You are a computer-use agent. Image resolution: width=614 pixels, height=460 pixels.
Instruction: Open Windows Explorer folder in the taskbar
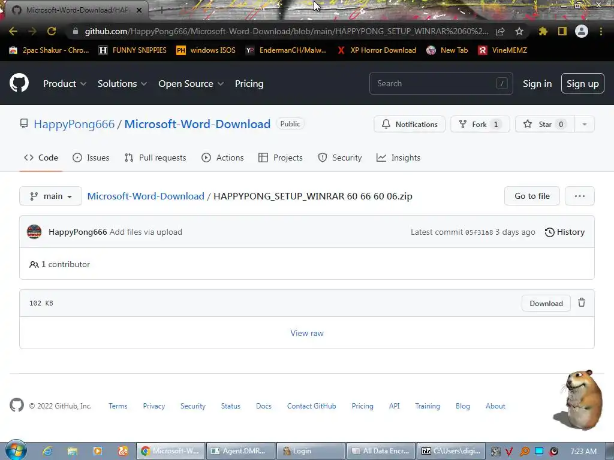73,451
